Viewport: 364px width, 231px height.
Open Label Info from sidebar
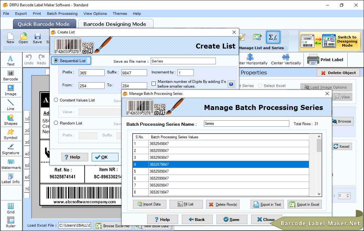(x=11, y=179)
